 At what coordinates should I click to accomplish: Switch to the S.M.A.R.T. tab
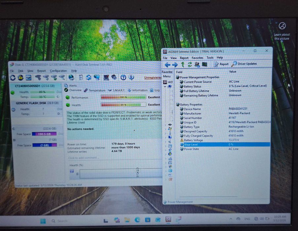point(116,90)
